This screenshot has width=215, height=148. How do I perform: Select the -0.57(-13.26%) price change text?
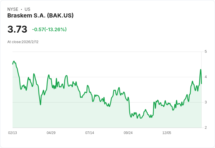49,29
